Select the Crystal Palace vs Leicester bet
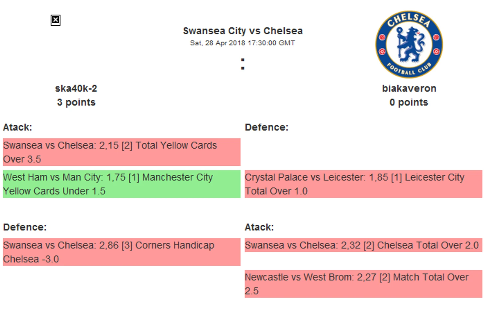This screenshot has width=485, height=319. click(x=363, y=184)
